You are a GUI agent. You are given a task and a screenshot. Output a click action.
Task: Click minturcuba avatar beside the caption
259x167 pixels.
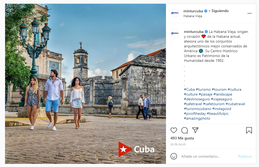point(175,33)
